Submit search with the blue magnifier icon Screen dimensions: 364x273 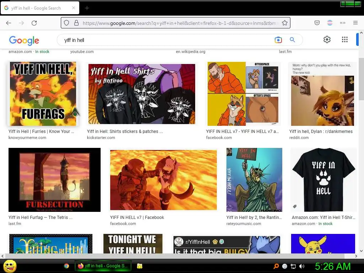[292, 40]
